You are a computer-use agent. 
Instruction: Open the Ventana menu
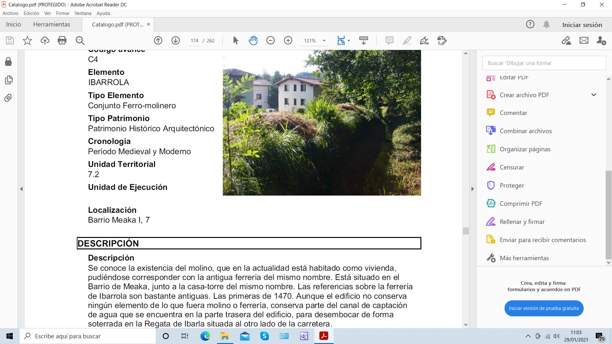point(83,13)
